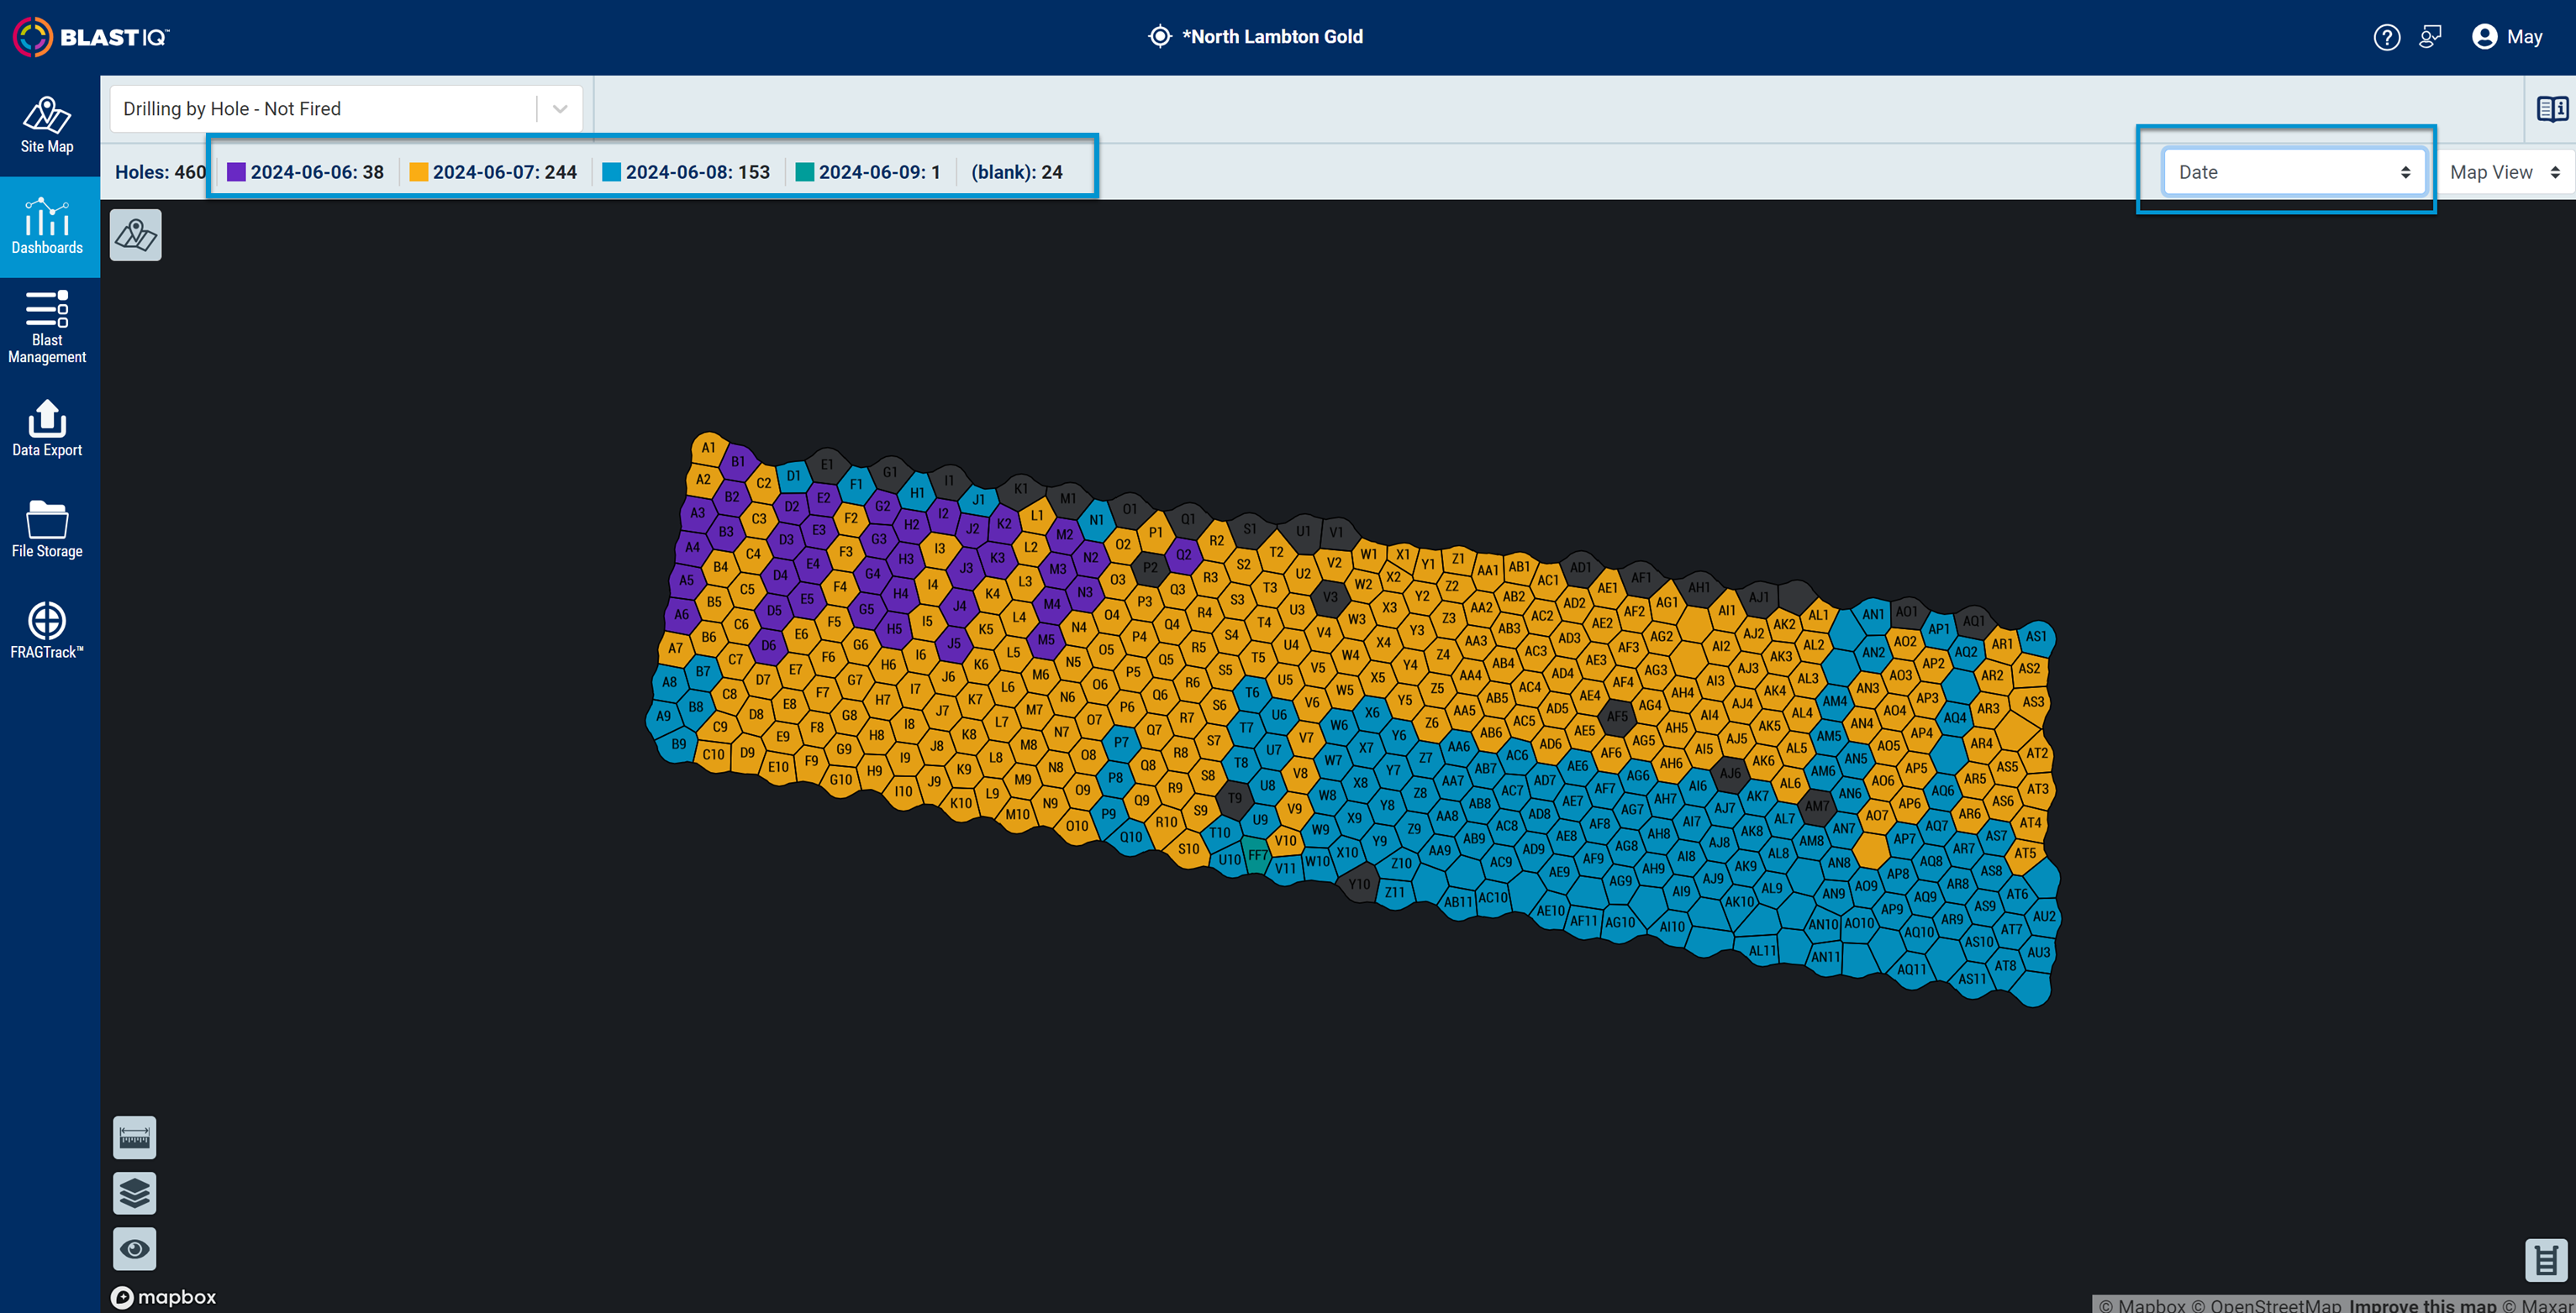
Task: Select hole AT5 on the map
Action: [2025, 853]
